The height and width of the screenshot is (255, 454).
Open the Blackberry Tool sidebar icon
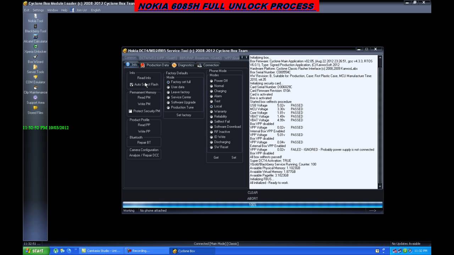tap(35, 26)
